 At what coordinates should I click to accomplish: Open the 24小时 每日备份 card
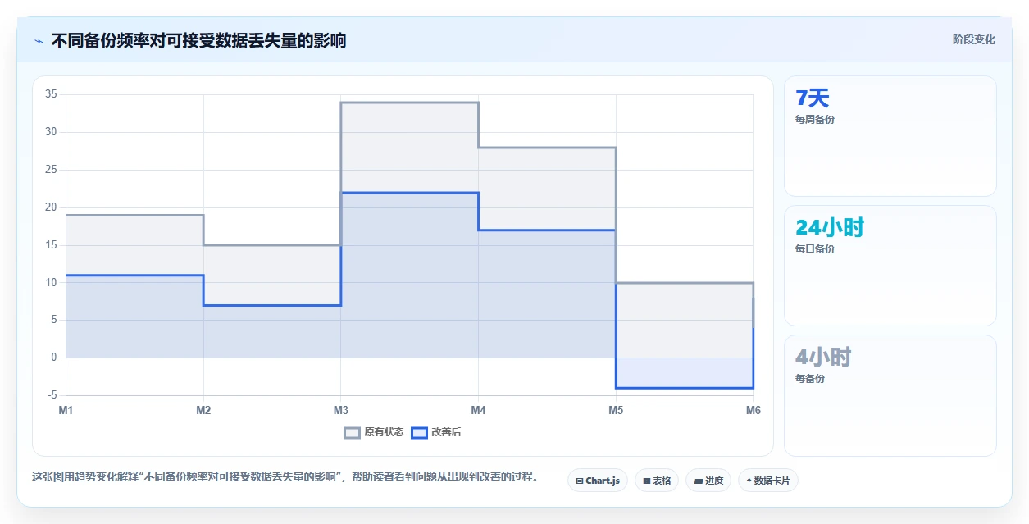(890, 266)
